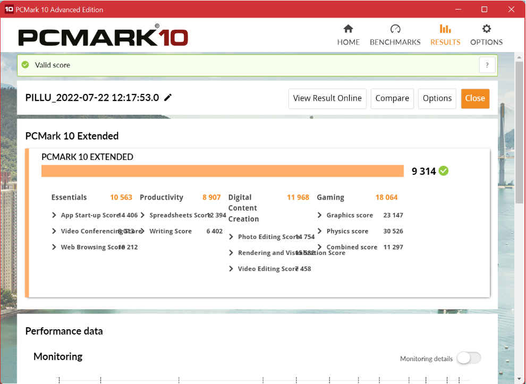Close the PCMark 10 window
This screenshot has height=384, width=526.
point(511,10)
